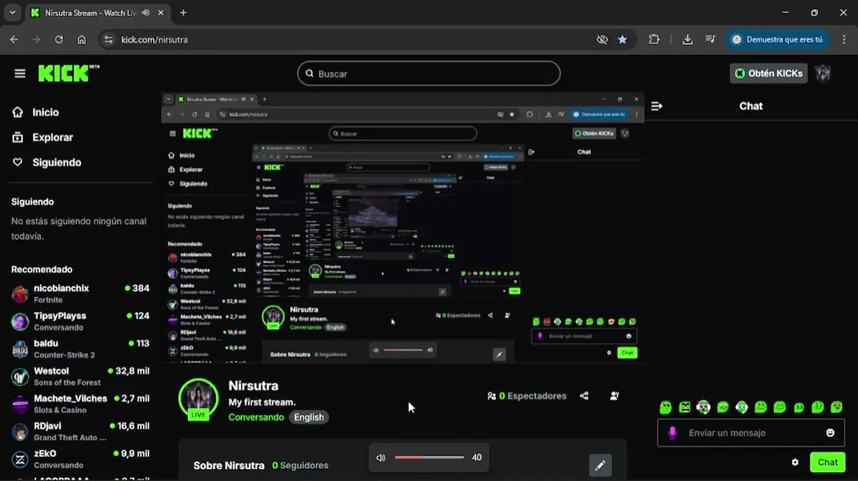Click the Conversando category link
The width and height of the screenshot is (858, 481).
[256, 417]
